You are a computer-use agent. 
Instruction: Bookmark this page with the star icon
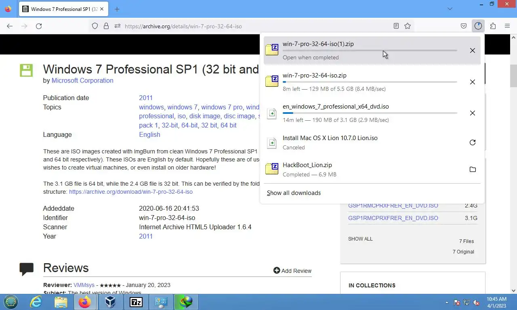[x=408, y=26]
